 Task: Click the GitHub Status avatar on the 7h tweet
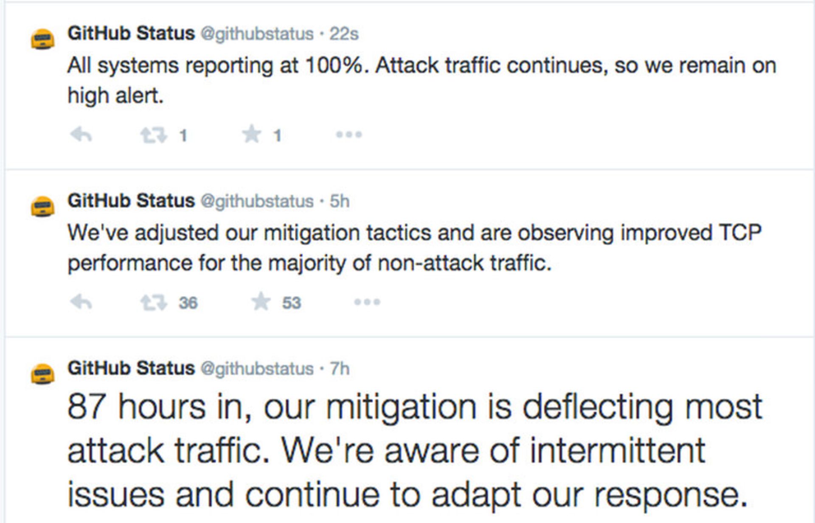[x=43, y=374]
